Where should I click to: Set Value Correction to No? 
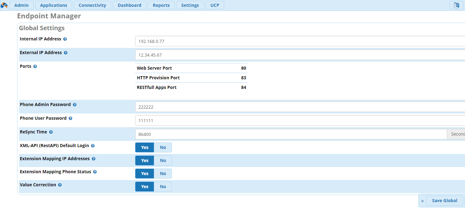click(x=163, y=187)
